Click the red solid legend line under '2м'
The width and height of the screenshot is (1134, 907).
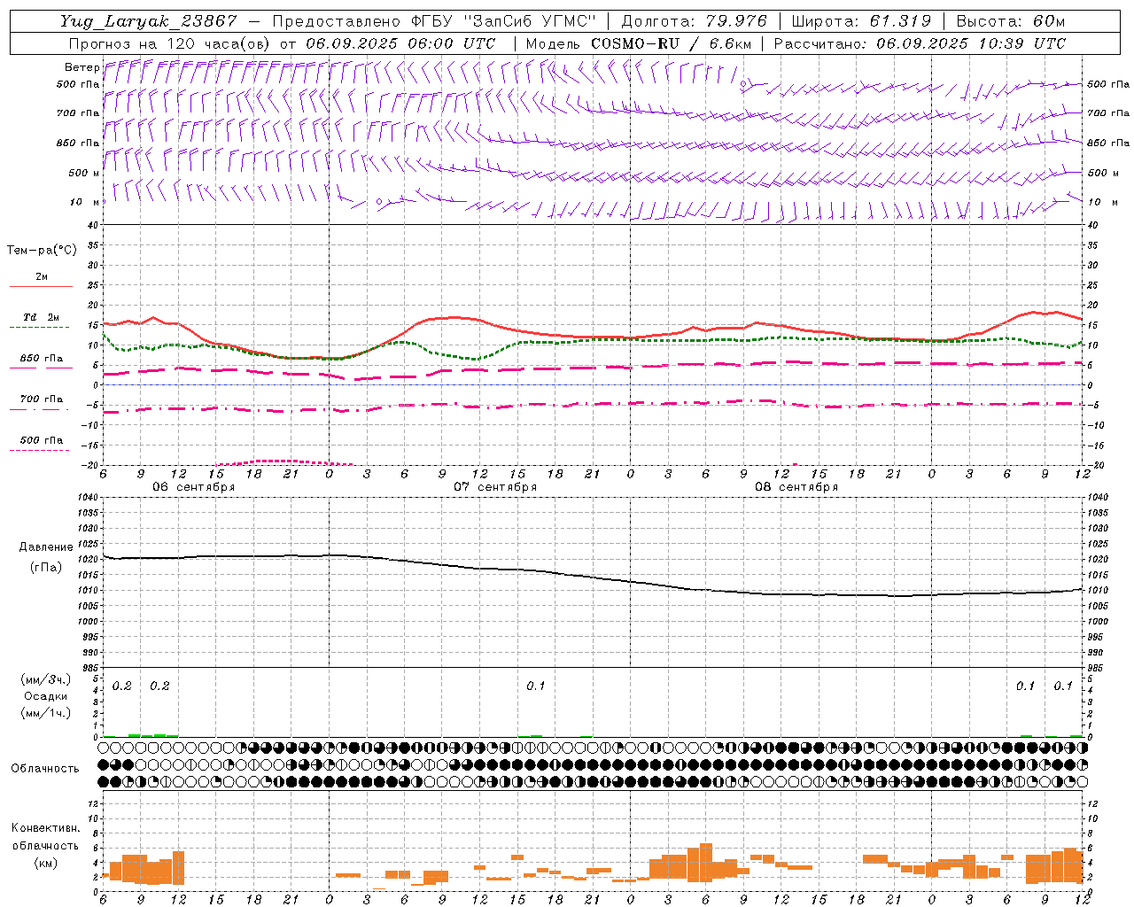pos(41,286)
